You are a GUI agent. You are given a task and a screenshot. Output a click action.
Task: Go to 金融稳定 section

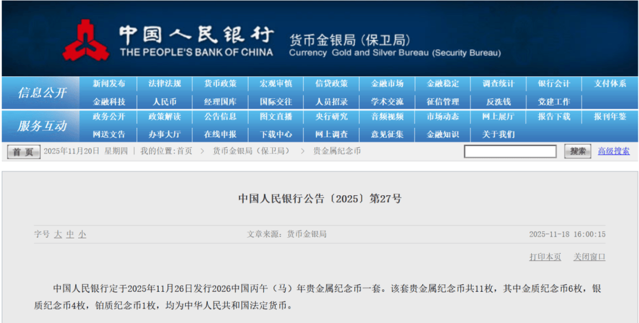[x=443, y=84]
